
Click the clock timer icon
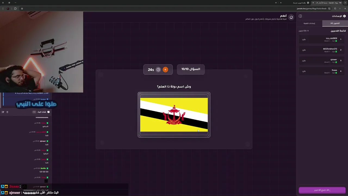coord(158,70)
